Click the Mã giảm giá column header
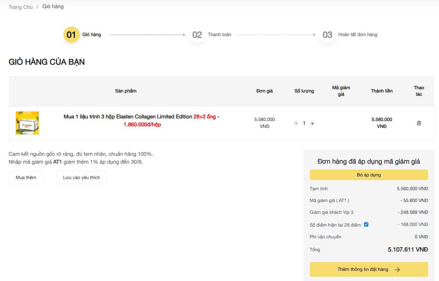This screenshot has width=439, height=281. click(341, 91)
